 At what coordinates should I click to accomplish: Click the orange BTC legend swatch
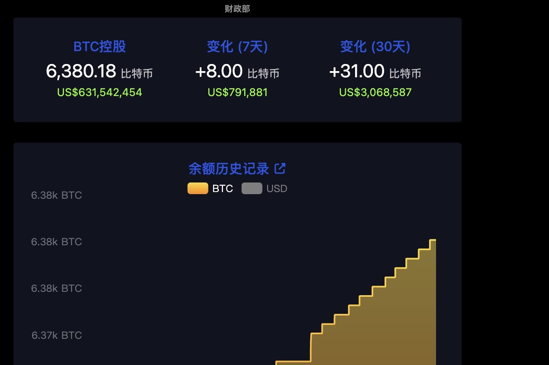[197, 188]
